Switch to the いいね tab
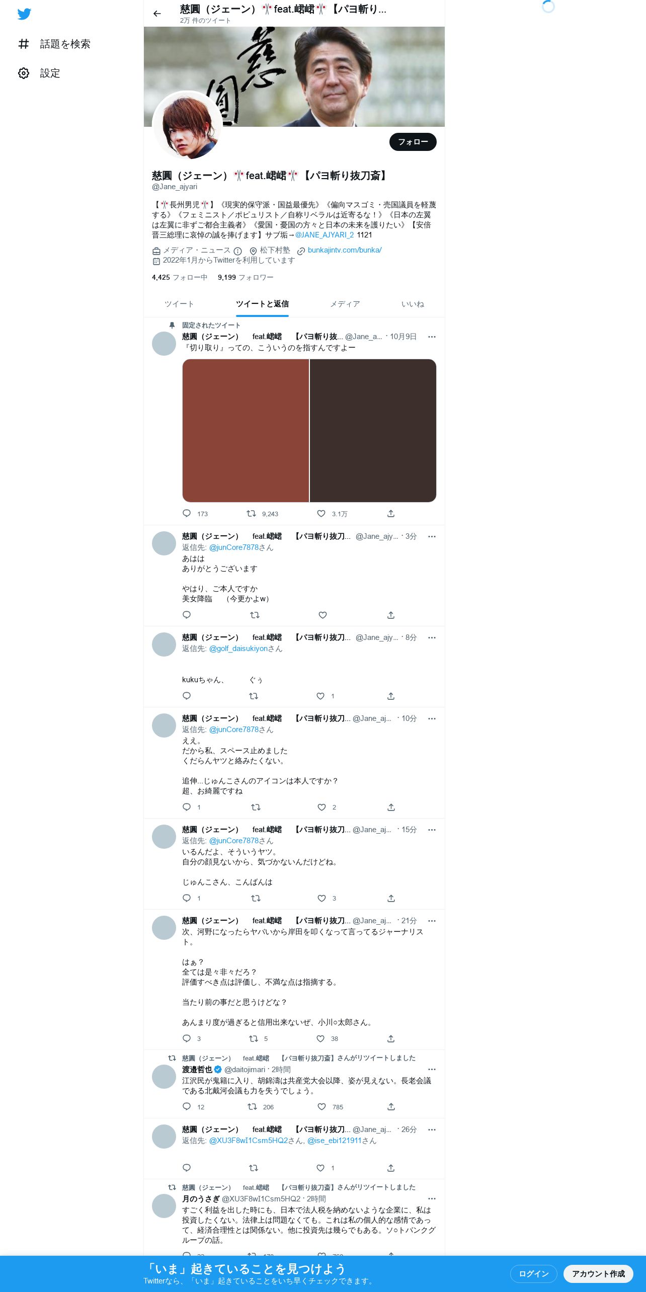 413,304
